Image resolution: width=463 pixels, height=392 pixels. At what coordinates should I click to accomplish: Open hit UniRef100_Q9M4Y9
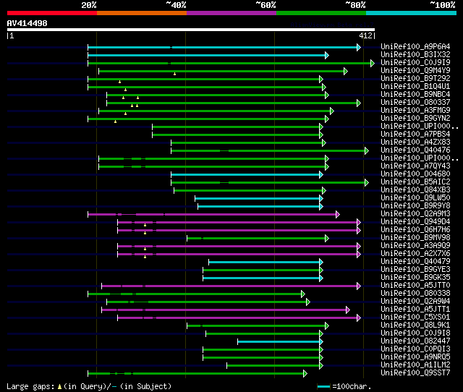[415, 71]
